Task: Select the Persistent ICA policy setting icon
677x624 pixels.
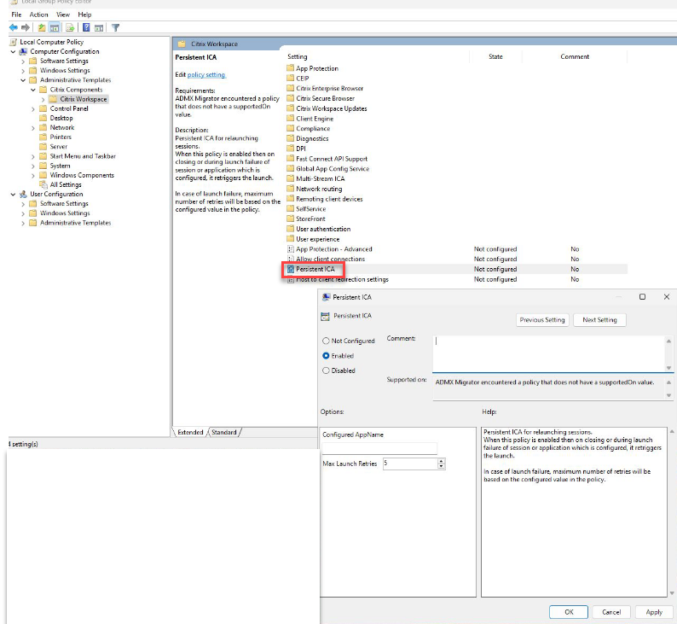Action: coord(291,269)
